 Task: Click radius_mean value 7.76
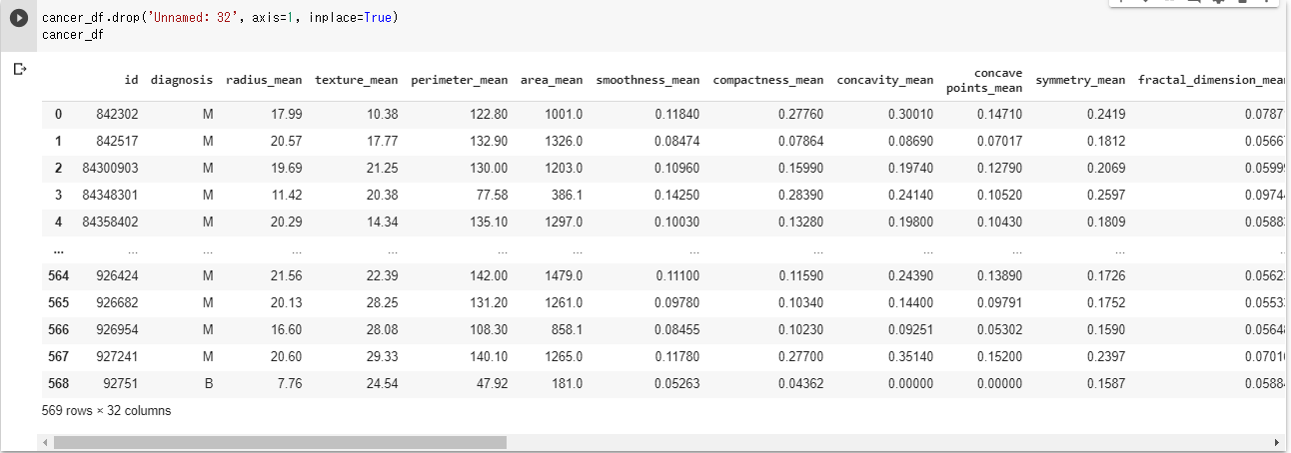[290, 383]
